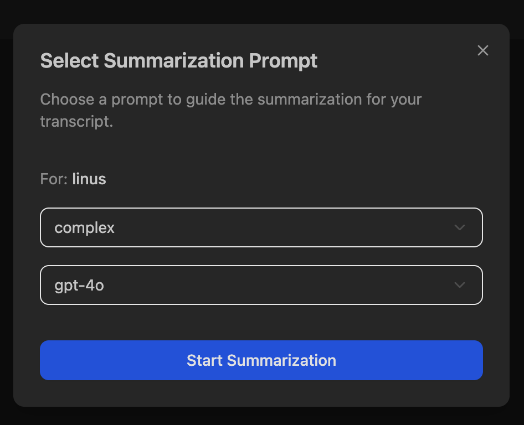This screenshot has width=524, height=425.
Task: Open the gpt-4o model dropdown
Action: click(261, 285)
